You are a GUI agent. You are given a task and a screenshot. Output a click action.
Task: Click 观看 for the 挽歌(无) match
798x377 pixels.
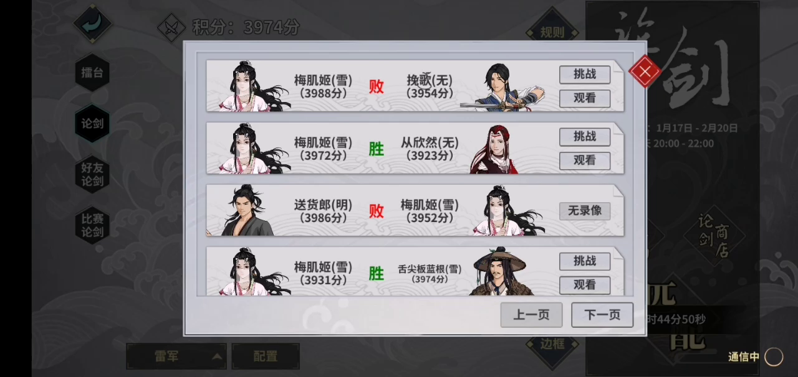click(x=585, y=98)
